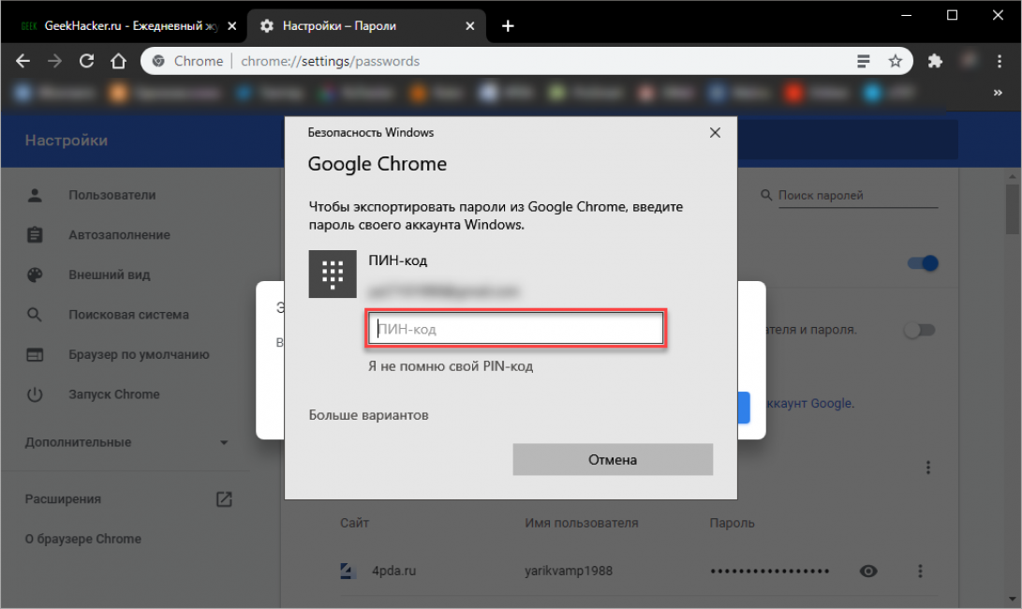The width and height of the screenshot is (1022, 609).
Task: Open a new tab with plus button
Action: tap(509, 26)
